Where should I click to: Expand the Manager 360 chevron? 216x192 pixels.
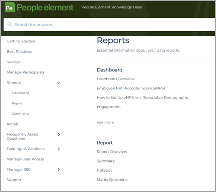click(x=59, y=170)
